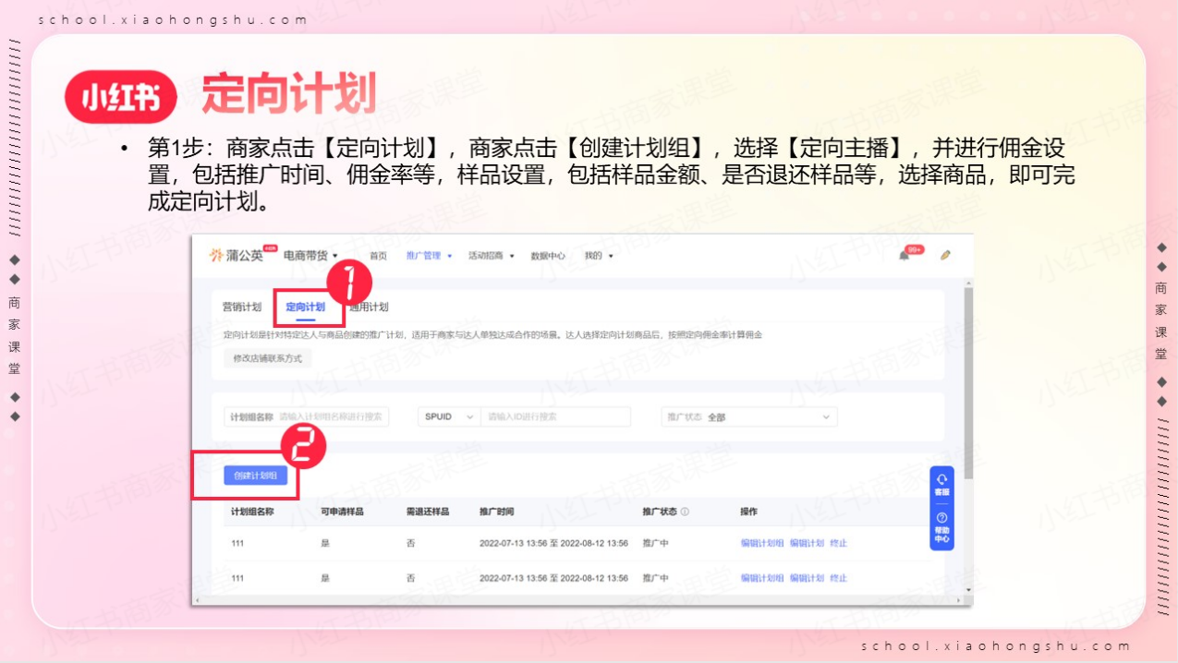The width and height of the screenshot is (1178, 663).
Task: Click the 小红书 red logo badge
Action: point(121,97)
